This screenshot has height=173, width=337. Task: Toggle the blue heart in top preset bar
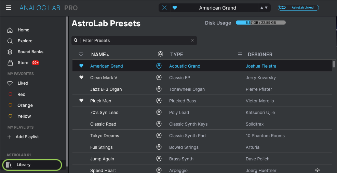(175, 8)
